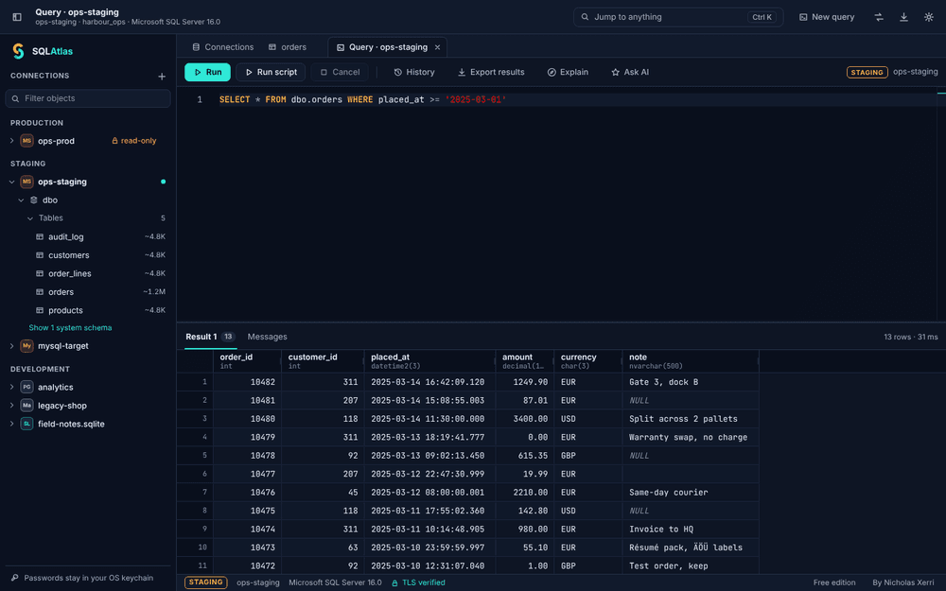Switch to the orders tab

click(288, 47)
